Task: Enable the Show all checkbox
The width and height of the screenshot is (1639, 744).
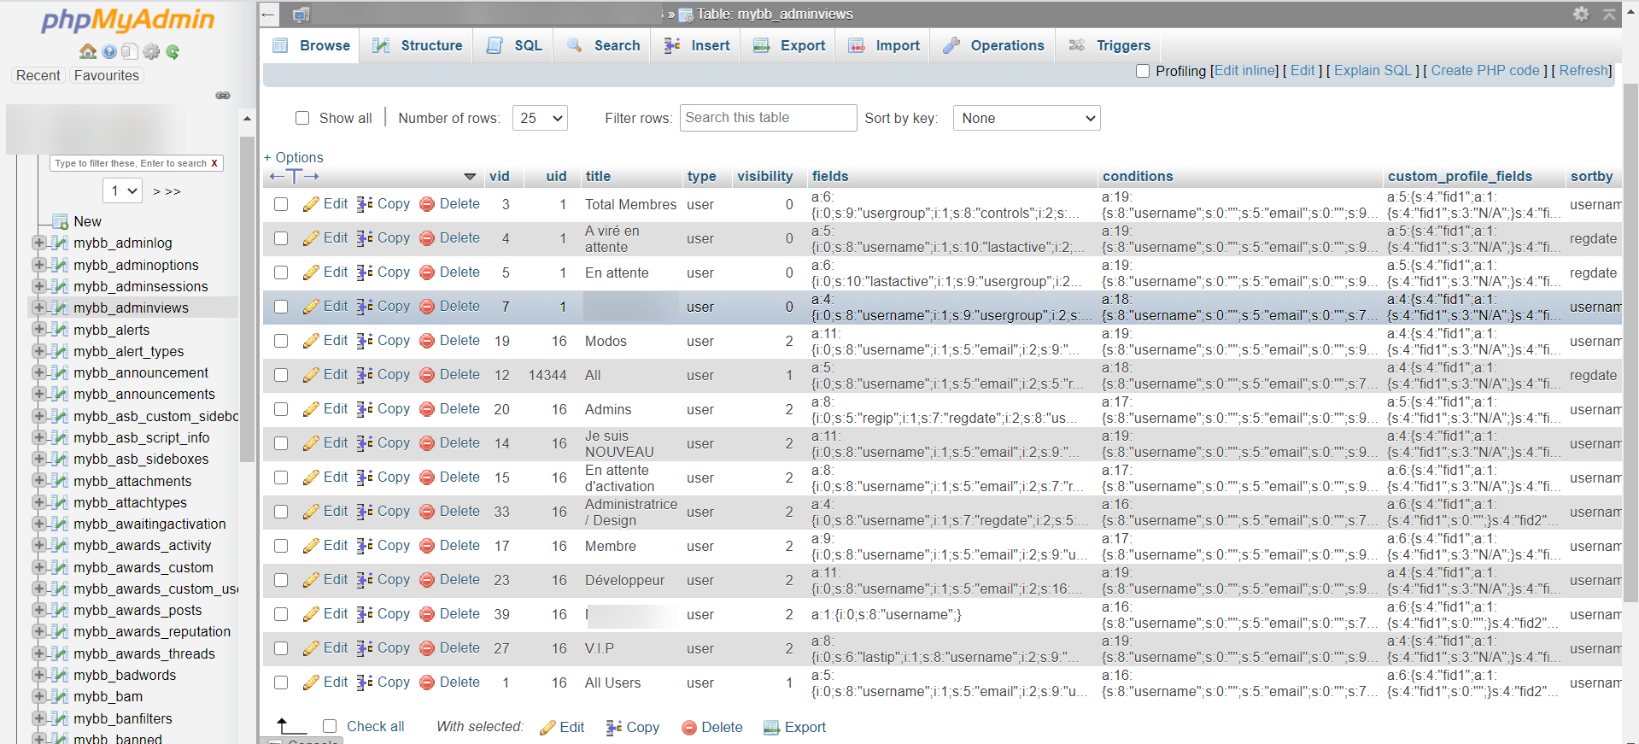Action: tap(302, 118)
